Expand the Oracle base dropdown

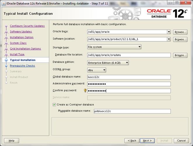click(169, 32)
